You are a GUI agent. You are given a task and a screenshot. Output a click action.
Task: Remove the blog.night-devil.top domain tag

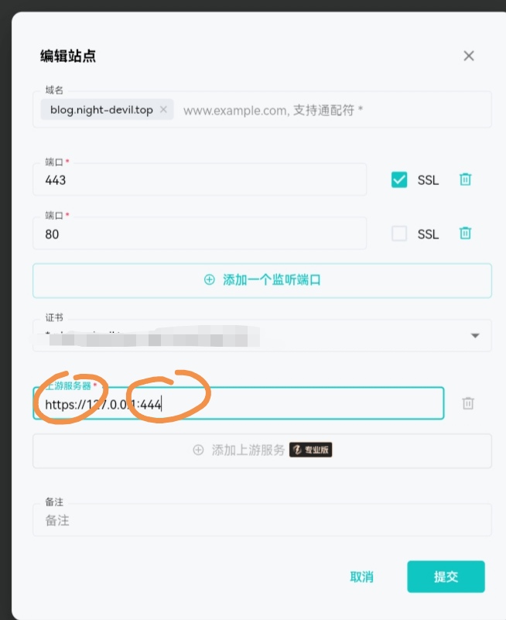point(163,109)
